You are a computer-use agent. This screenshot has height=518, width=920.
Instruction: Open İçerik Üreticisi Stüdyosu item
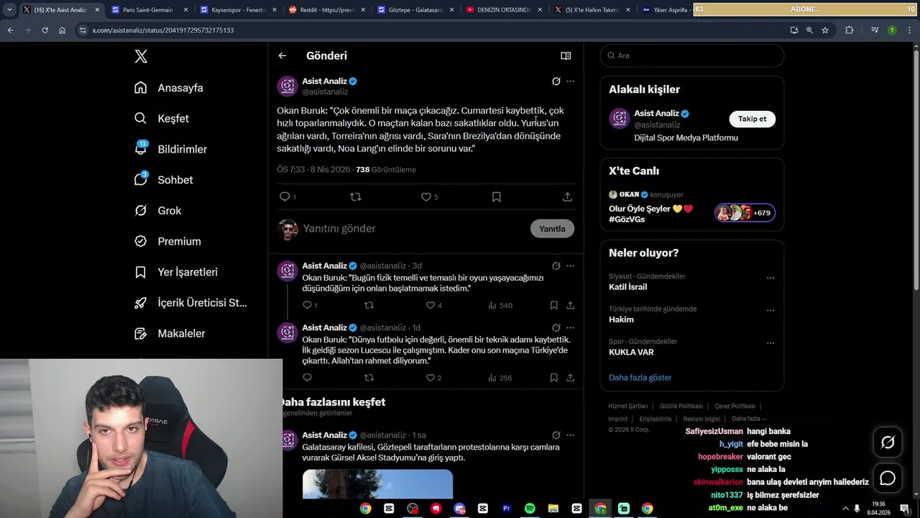[190, 303]
